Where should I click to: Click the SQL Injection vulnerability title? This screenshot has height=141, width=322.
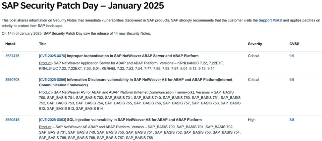134,120
